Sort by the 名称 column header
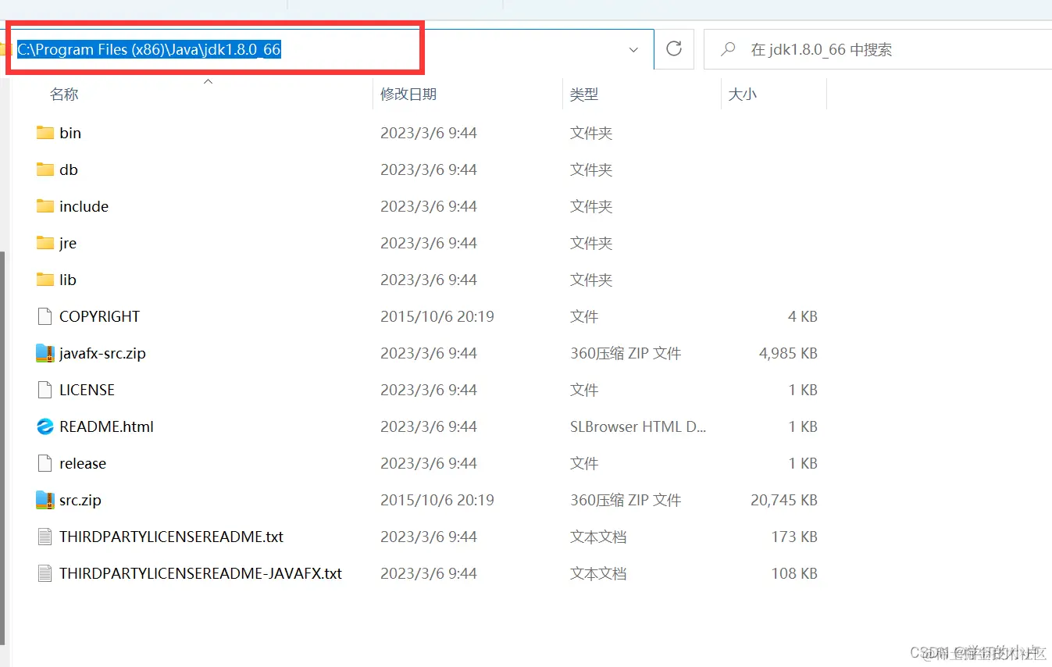The image size is (1052, 667). (x=64, y=95)
